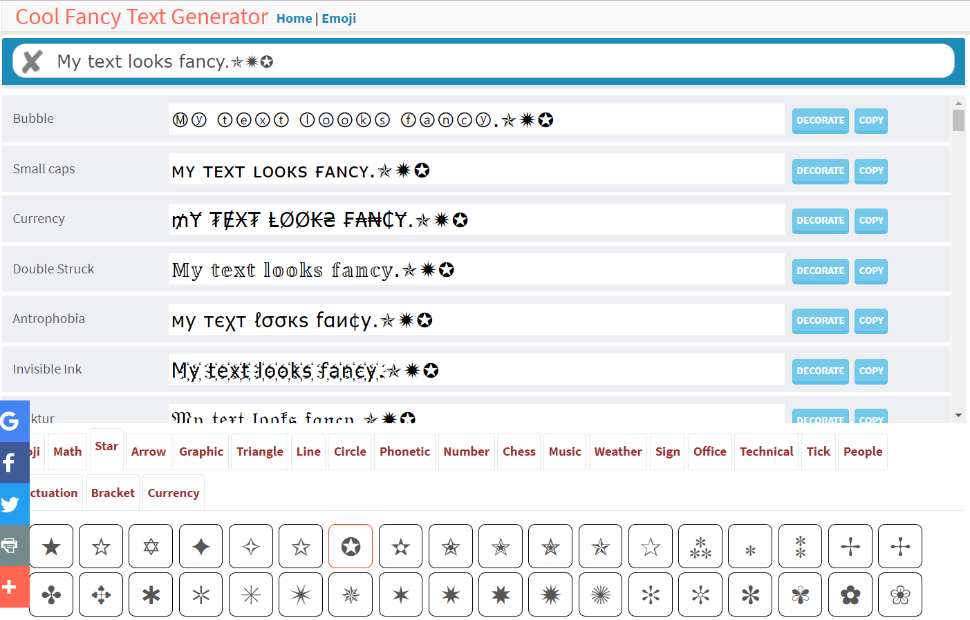Go to the Emoji page link
Screen dimensions: 970x620
click(339, 19)
